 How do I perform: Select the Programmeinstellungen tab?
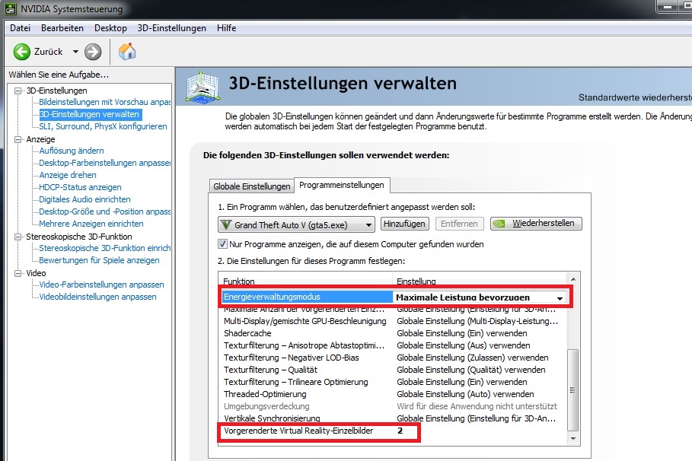click(x=342, y=185)
